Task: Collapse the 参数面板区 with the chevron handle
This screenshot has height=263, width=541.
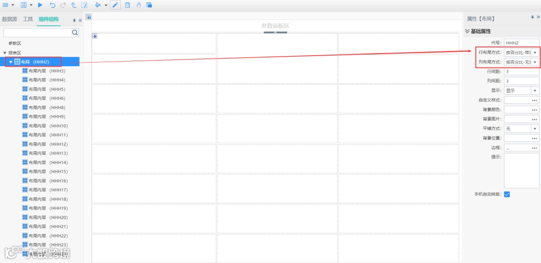Action: [276, 33]
